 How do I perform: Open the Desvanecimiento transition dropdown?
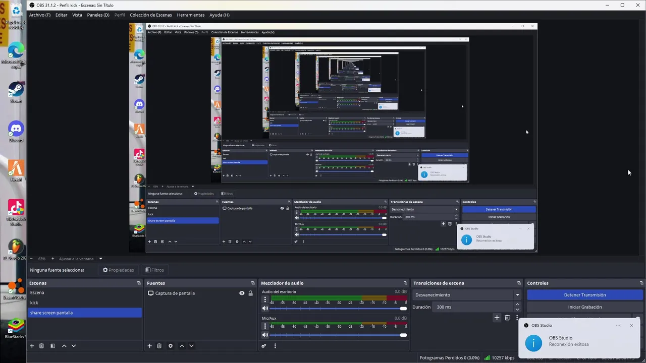point(467,295)
